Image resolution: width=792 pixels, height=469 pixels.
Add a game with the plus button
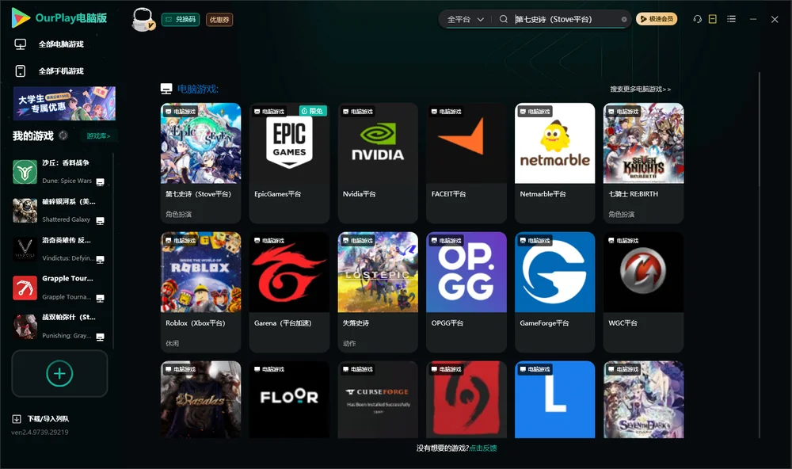point(59,373)
